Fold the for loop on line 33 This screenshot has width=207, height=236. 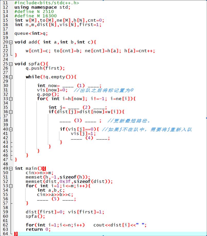[x=11, y=99]
